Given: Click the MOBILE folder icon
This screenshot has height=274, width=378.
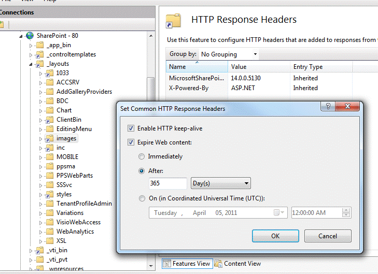Looking at the screenshot, I should pyautogui.click(x=50, y=157).
